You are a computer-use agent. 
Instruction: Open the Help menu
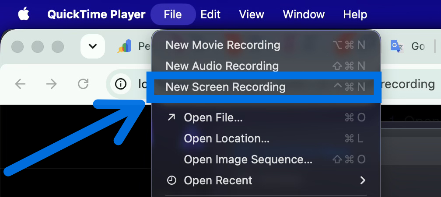pyautogui.click(x=355, y=14)
